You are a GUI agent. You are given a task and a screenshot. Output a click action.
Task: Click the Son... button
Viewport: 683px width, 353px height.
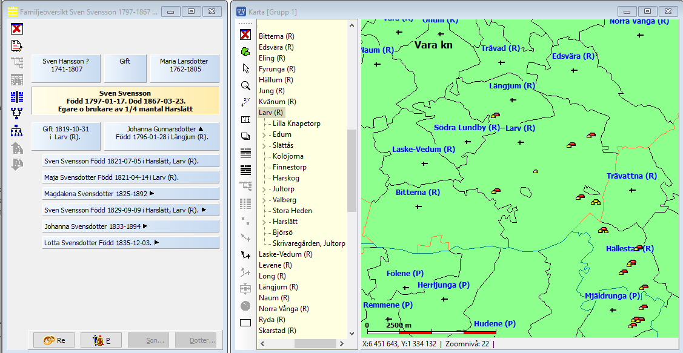(149, 340)
